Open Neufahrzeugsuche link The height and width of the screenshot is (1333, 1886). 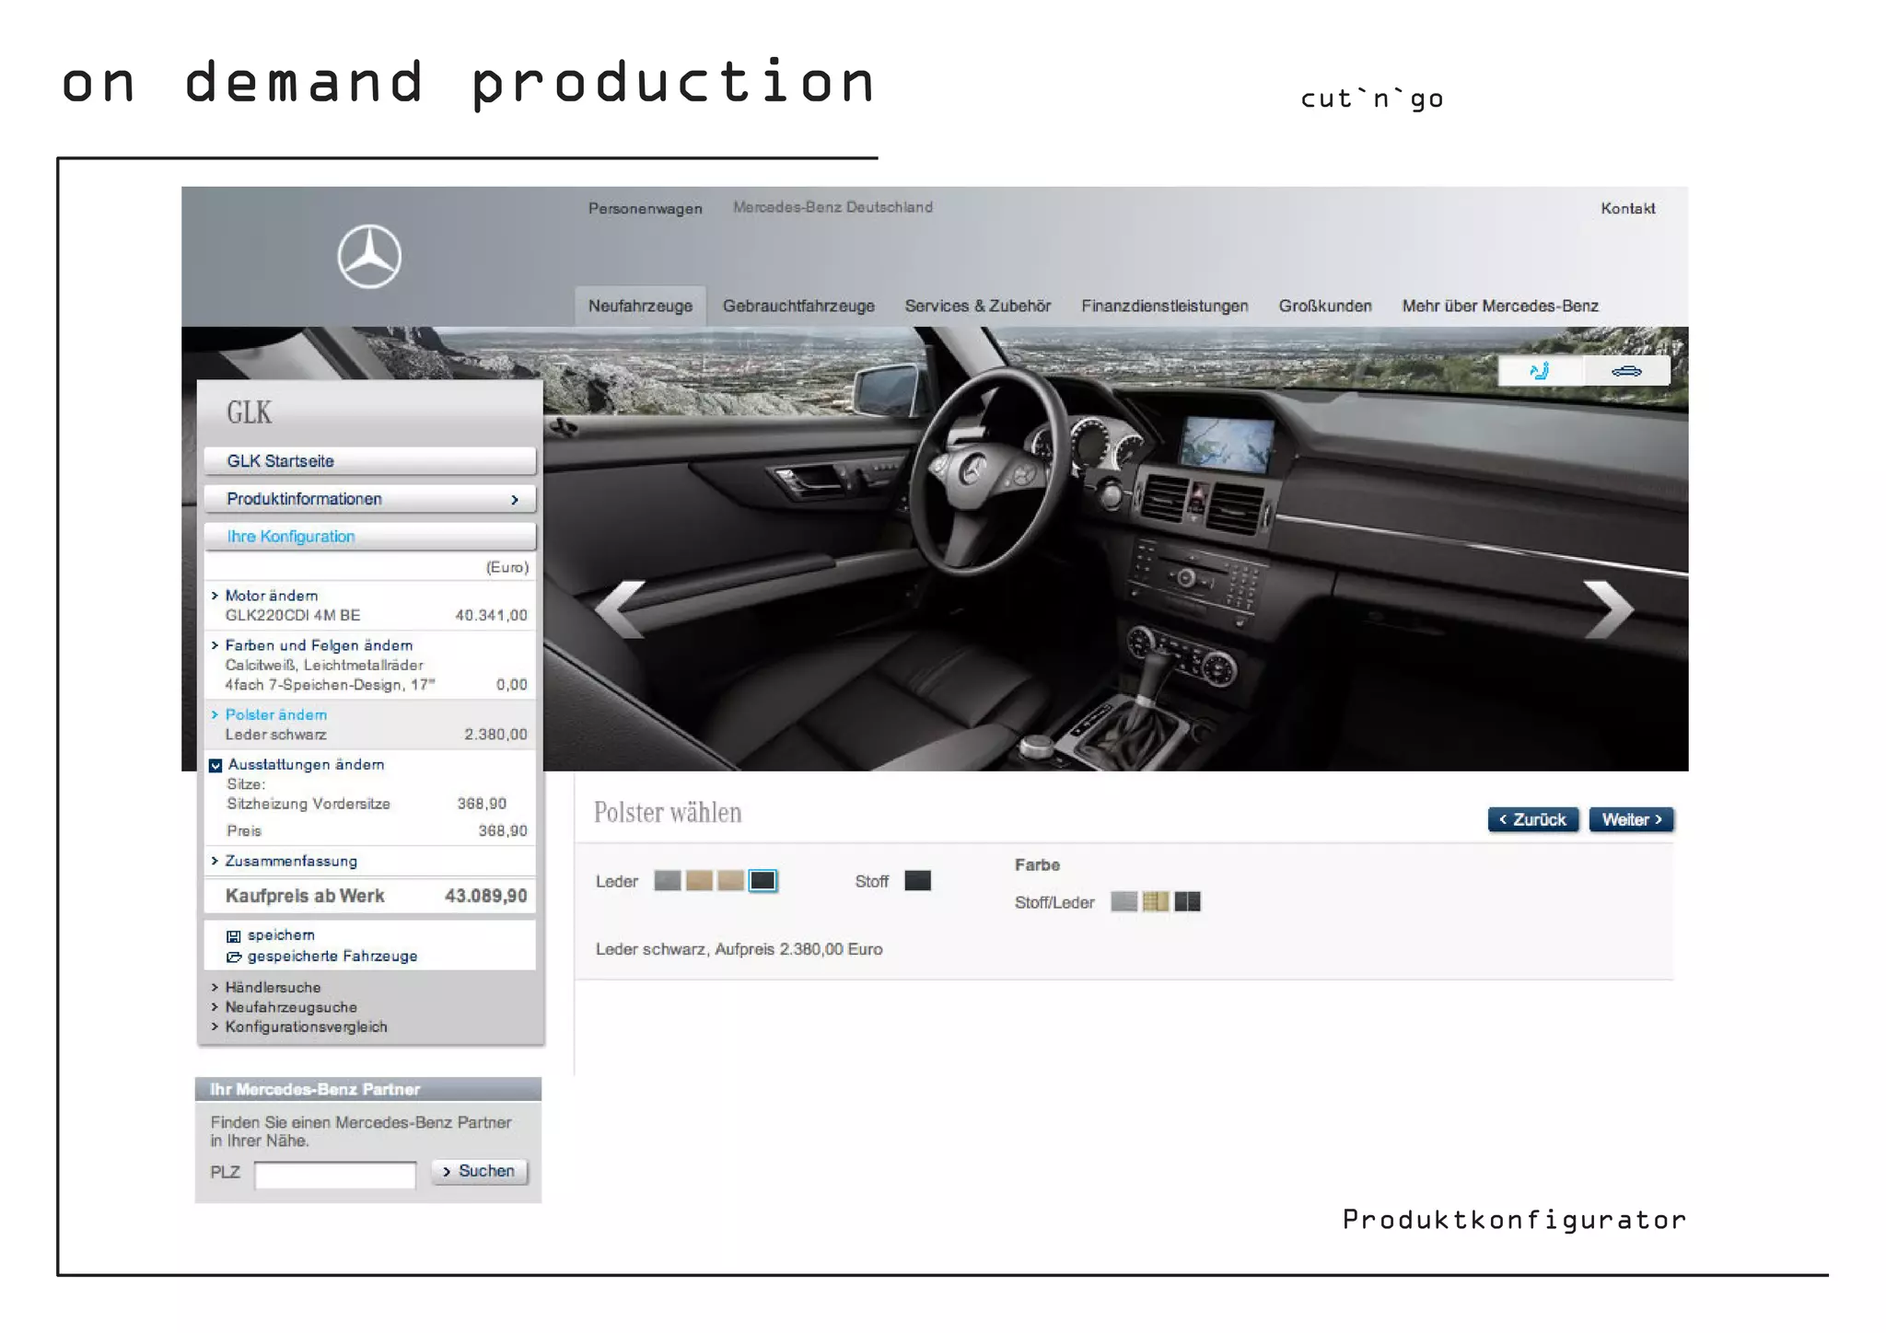click(285, 1007)
